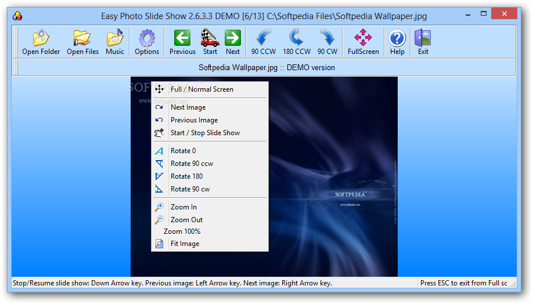Choose Full / Normal Screen menu entry

point(210,89)
